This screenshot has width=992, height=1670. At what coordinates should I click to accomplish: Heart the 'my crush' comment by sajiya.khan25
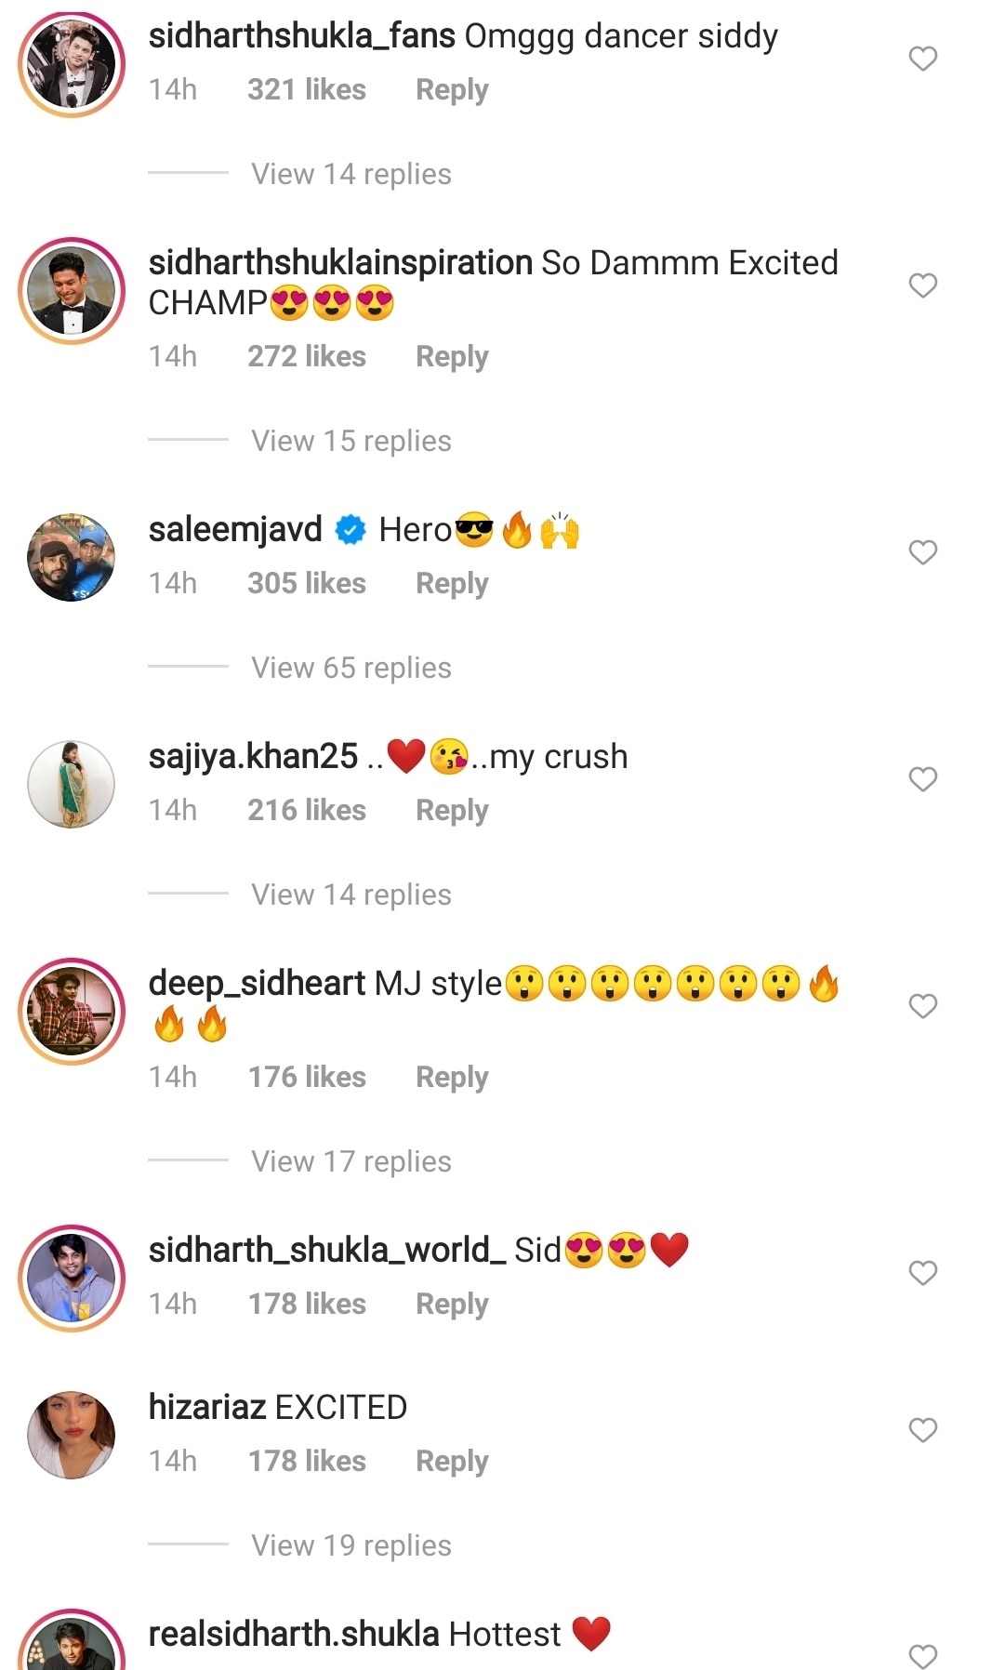tap(922, 779)
